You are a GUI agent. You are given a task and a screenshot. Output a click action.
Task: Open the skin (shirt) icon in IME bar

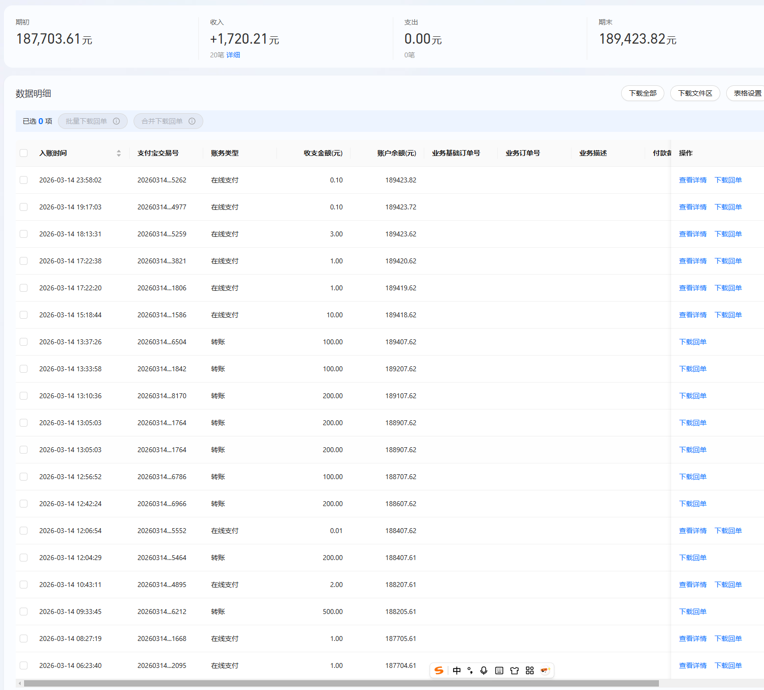[514, 670]
